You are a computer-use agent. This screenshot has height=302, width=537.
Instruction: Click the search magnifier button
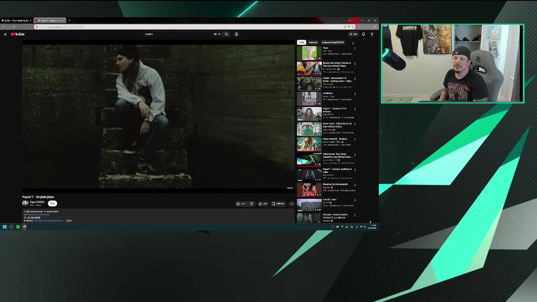[x=226, y=34]
